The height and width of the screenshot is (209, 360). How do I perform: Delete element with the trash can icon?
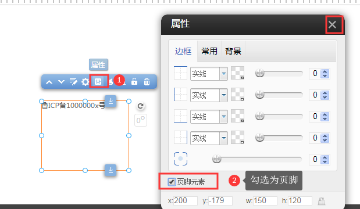(147, 82)
